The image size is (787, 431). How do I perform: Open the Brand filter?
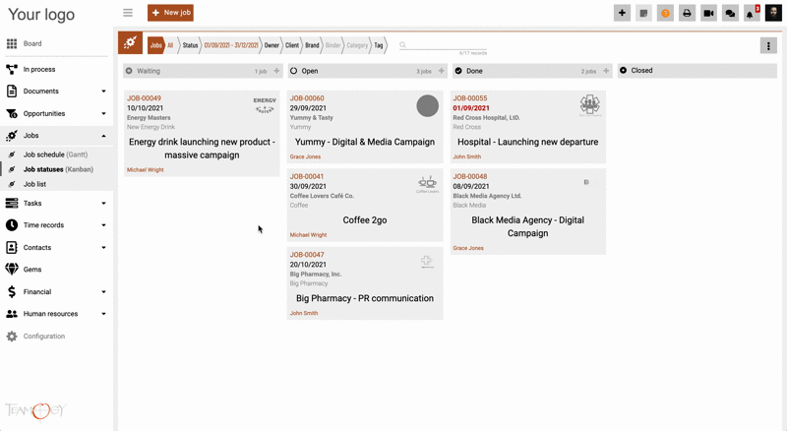tap(312, 45)
